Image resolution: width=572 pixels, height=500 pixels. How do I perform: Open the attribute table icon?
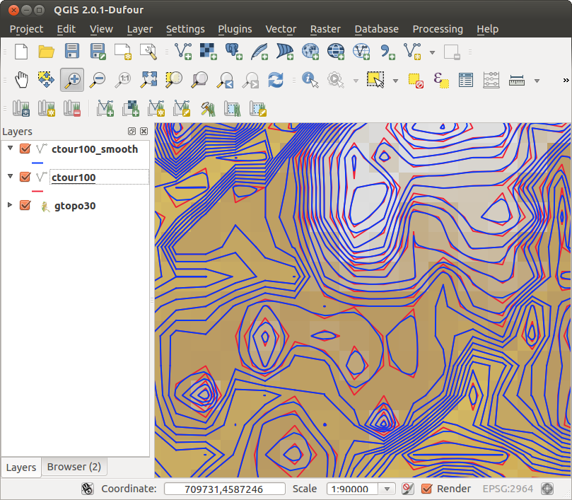465,79
